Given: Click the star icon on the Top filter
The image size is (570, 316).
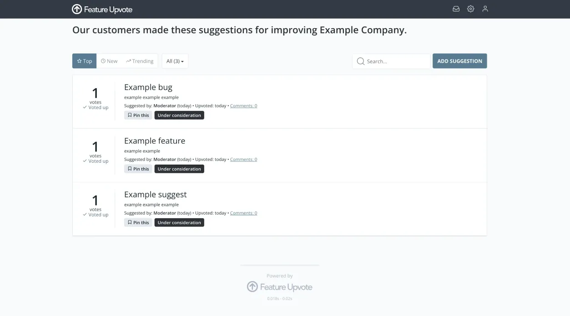Looking at the screenshot, I should tap(78, 60).
